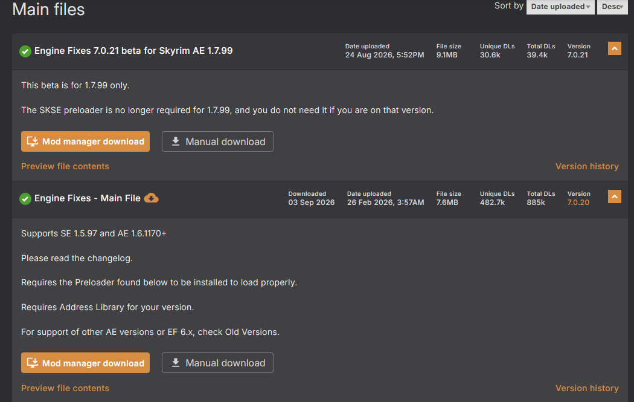The width and height of the screenshot is (634, 402).
Task: Click the orange cloud download icon
Action: click(x=151, y=198)
